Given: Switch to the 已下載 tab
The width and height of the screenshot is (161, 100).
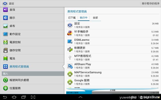Looking at the screenshot, I should pyautogui.click(x=72, y=18).
